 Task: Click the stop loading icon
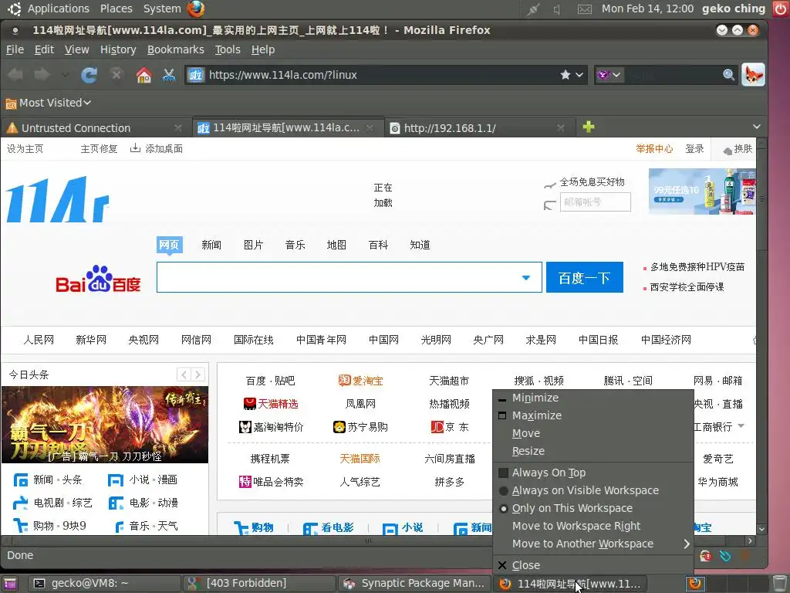click(x=116, y=75)
